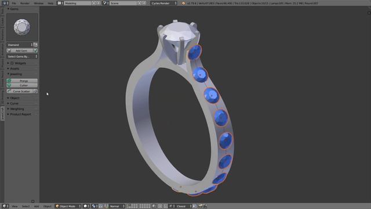Delete the Modeling screen layout with X icon
Screen dimensions: 371x209
(99, 3)
